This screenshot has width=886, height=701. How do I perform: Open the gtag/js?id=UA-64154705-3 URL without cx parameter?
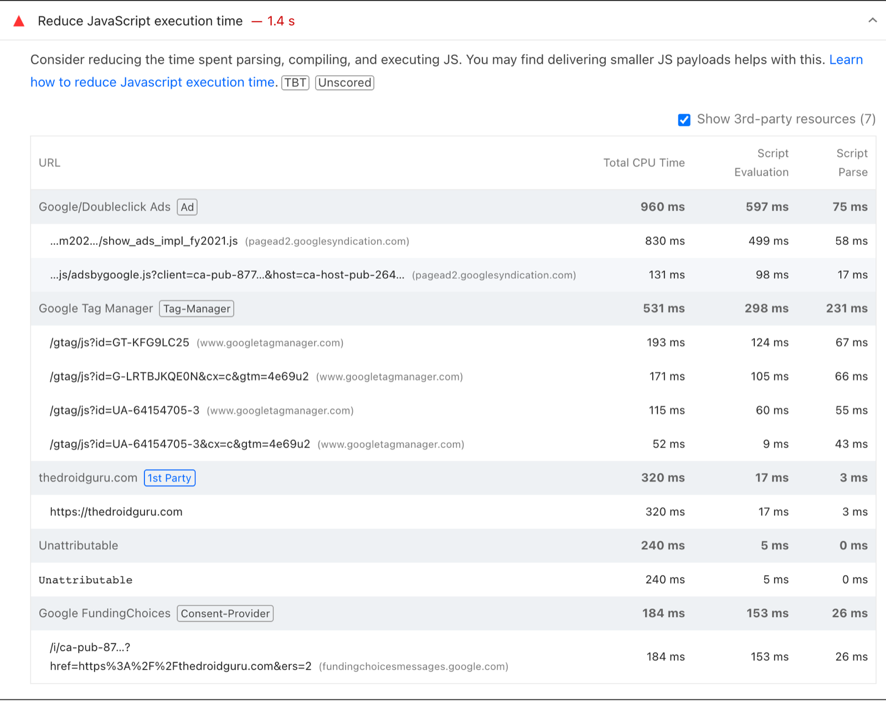pyautogui.click(x=125, y=410)
